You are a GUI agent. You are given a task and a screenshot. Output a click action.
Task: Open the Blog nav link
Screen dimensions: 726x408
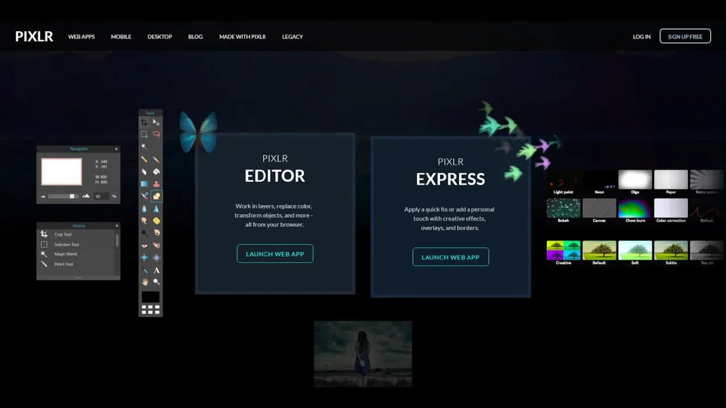(196, 37)
